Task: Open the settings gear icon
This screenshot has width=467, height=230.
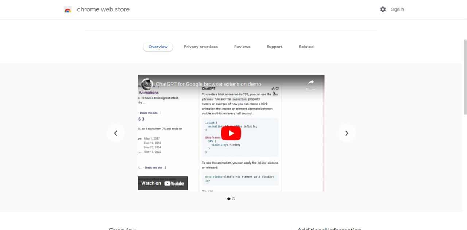Action: point(383,9)
